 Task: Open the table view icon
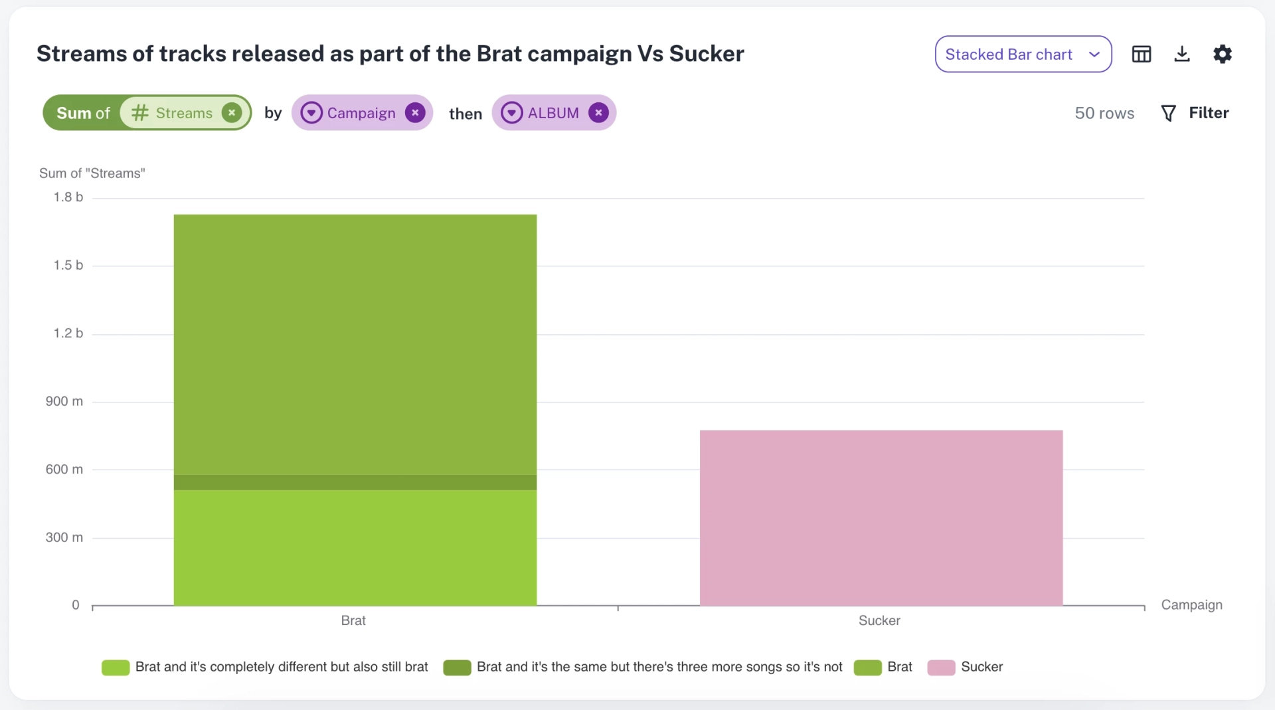tap(1141, 54)
